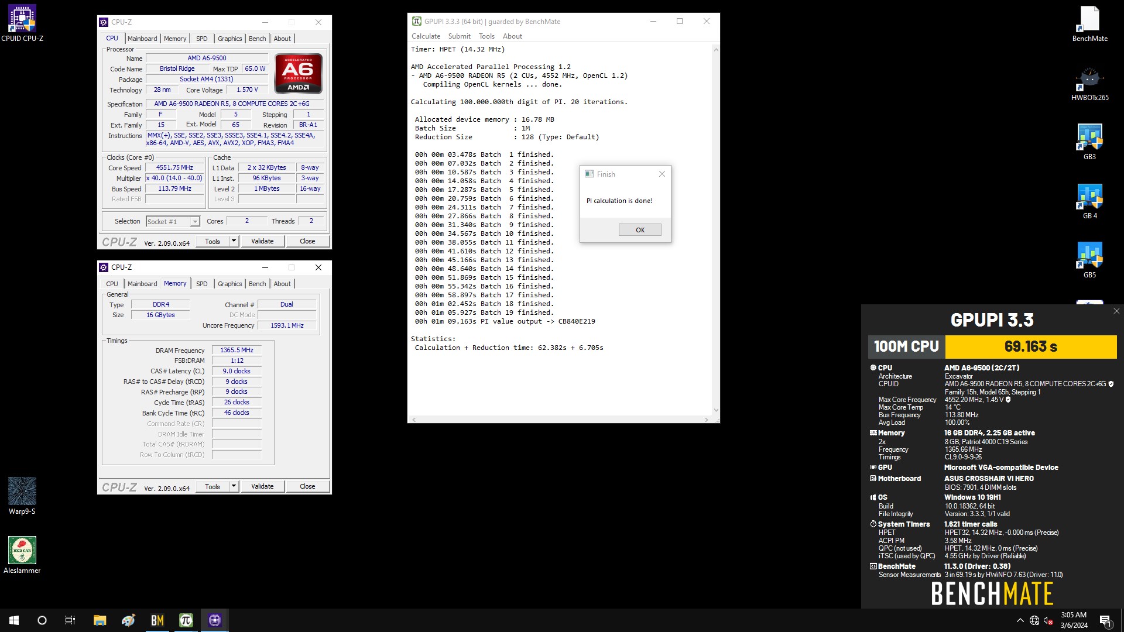Open SPD tab in bottom CPU-Z window
Screen dimensions: 1124x632
pos(202,284)
